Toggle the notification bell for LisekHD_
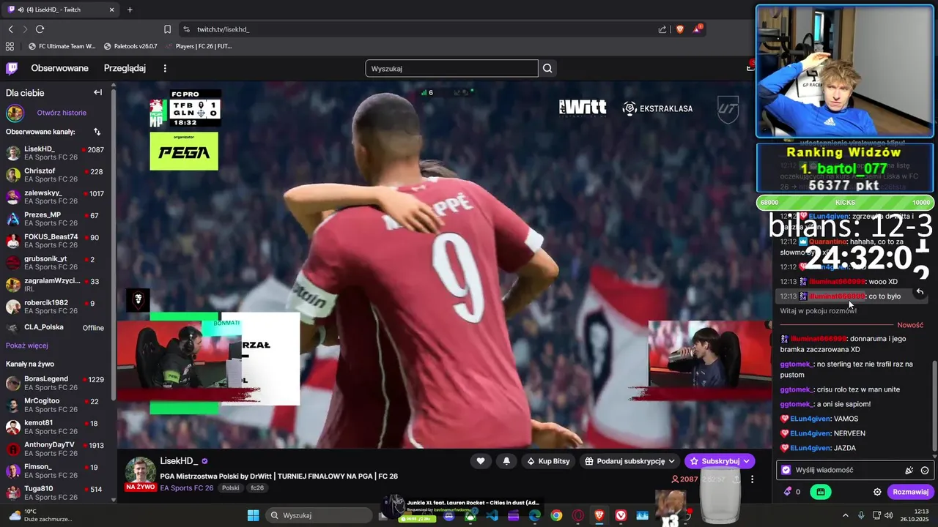The height and width of the screenshot is (527, 938). point(506,461)
